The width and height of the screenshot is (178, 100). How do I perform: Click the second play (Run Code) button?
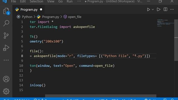pos(159,9)
